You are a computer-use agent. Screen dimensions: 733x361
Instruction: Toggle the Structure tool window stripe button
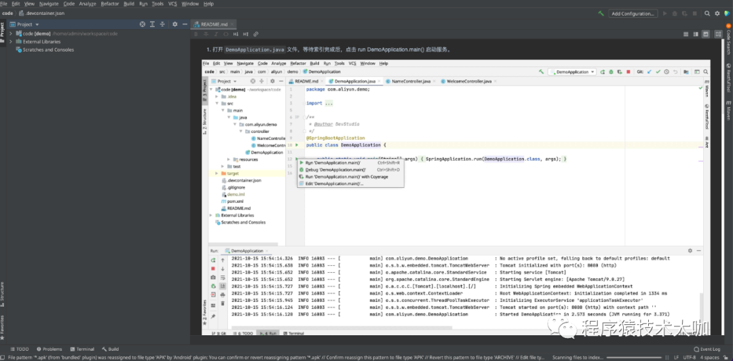point(3,294)
